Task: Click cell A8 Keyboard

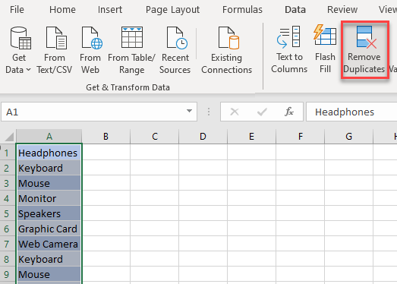Action: 49,259
